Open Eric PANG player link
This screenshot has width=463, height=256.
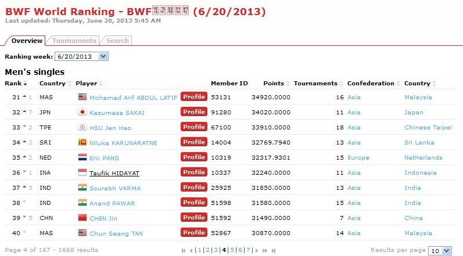pyautogui.click(x=104, y=158)
